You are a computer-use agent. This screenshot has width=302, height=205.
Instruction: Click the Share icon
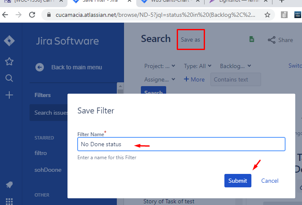272,40
